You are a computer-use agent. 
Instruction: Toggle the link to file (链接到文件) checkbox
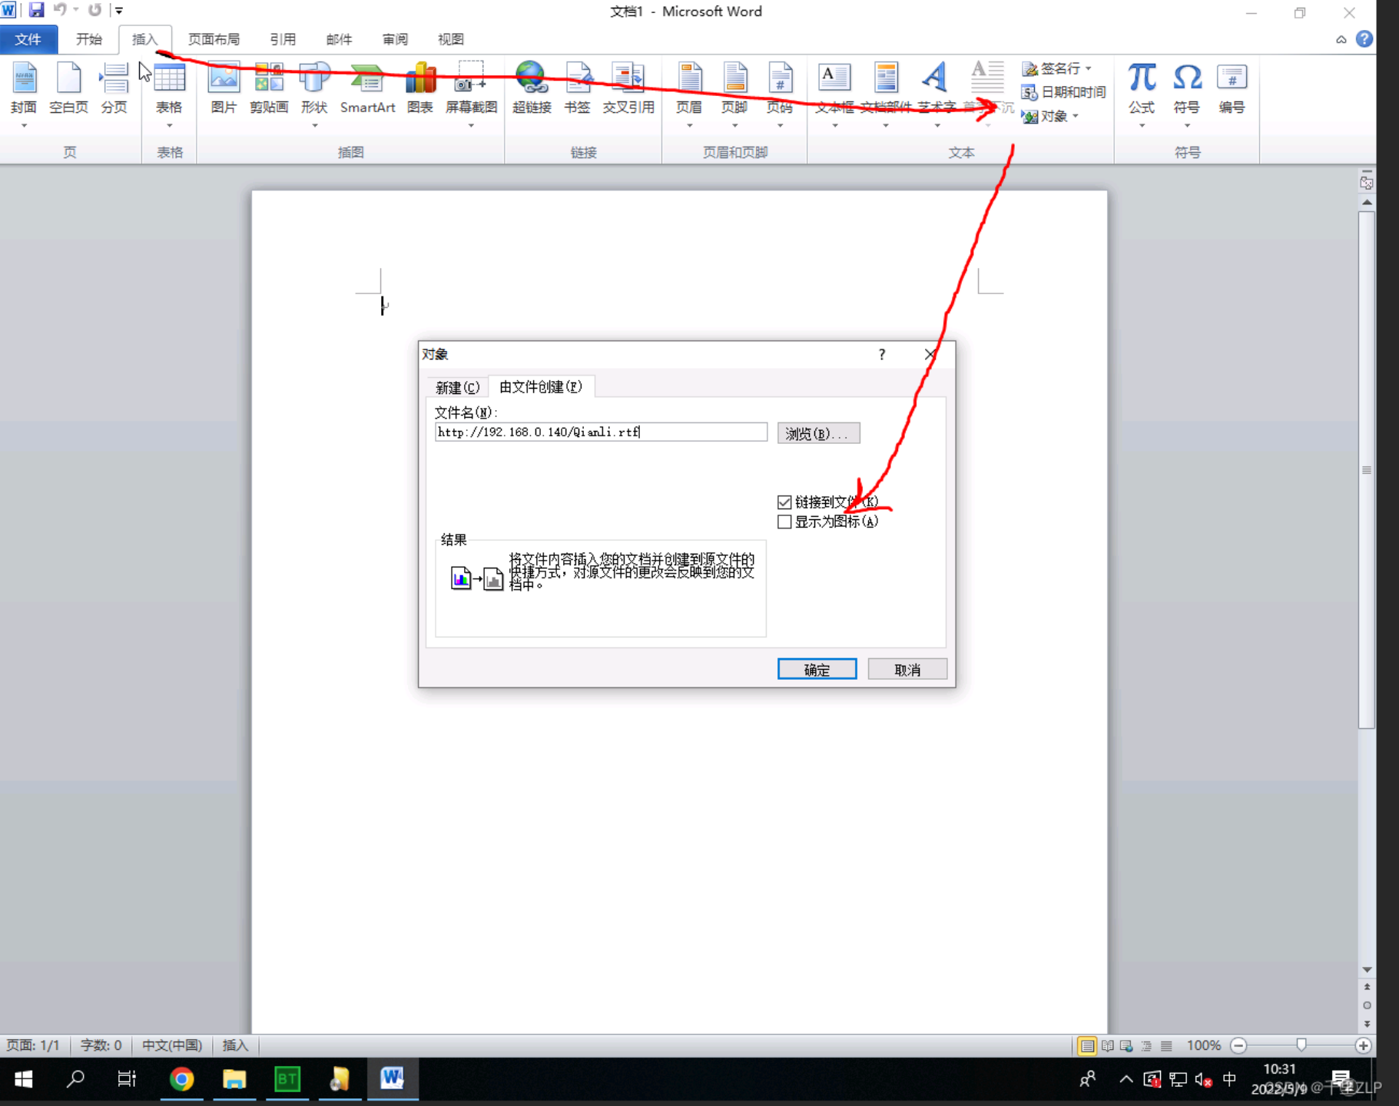(784, 502)
